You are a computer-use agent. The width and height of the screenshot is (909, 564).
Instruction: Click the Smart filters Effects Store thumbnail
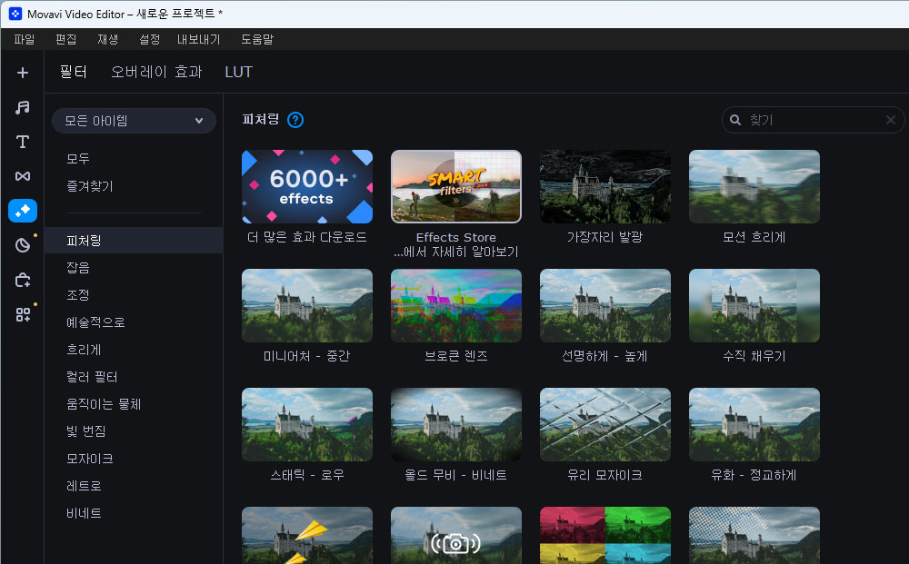[456, 186]
